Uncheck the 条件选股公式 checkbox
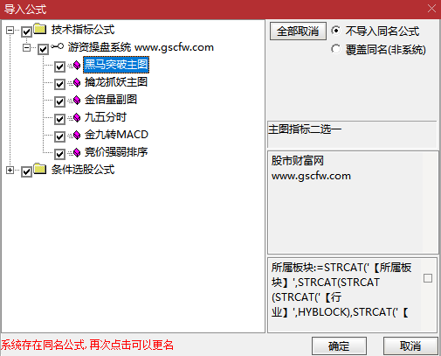Screen dimensions: 441x356 click(x=26, y=171)
